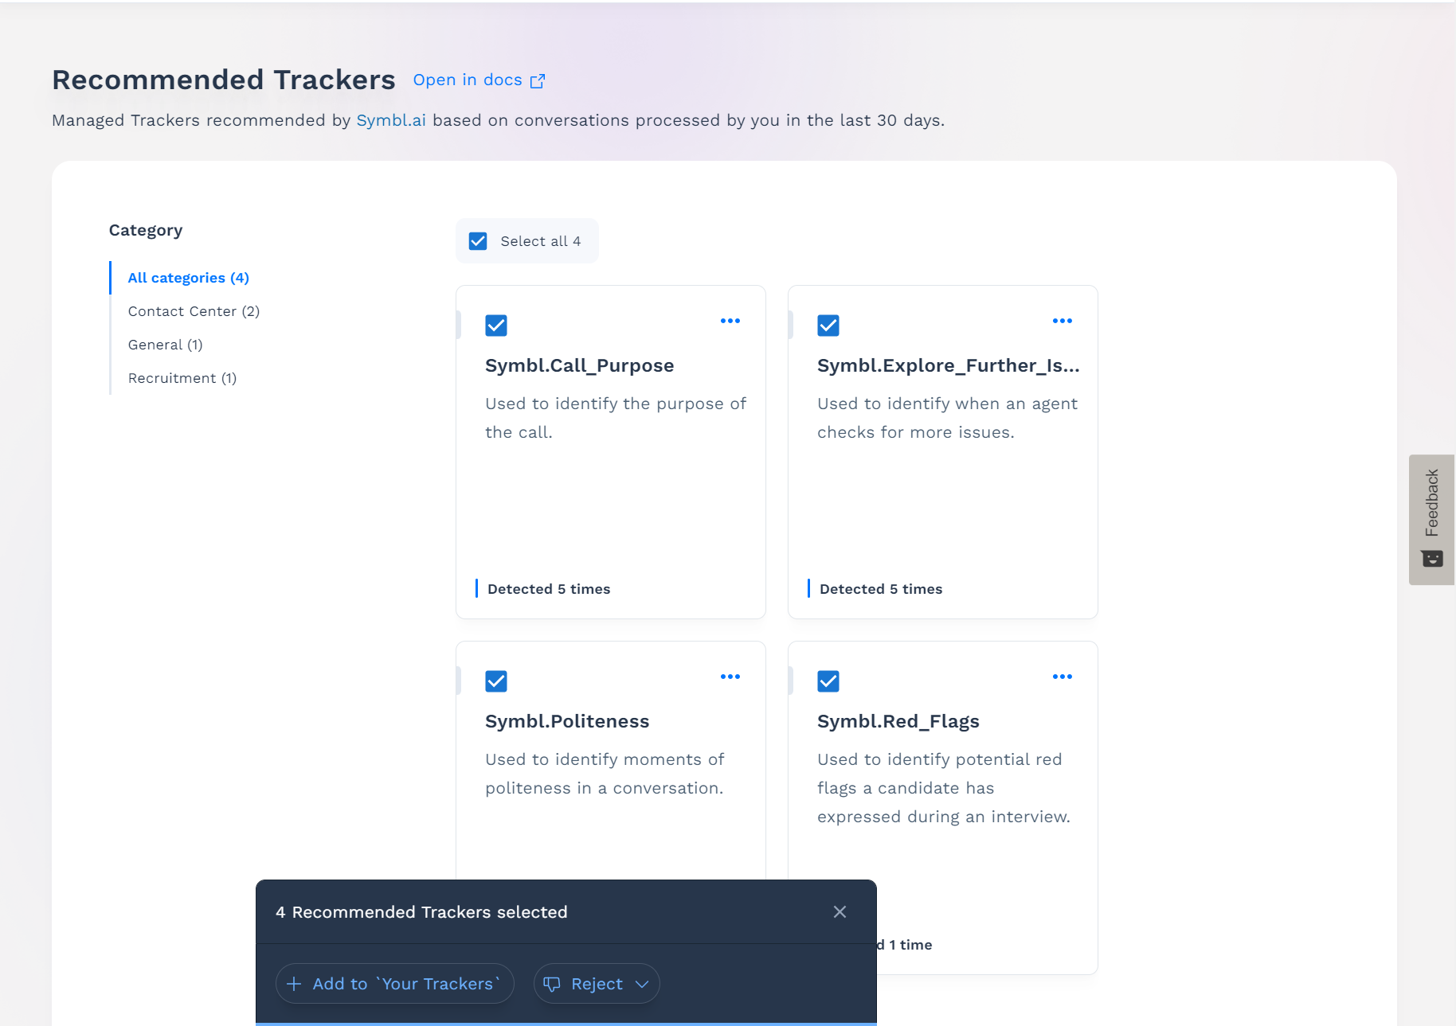Deselect the Symbl.Red_Flags tracker checkbox
This screenshot has width=1456, height=1026.
pos(828,681)
